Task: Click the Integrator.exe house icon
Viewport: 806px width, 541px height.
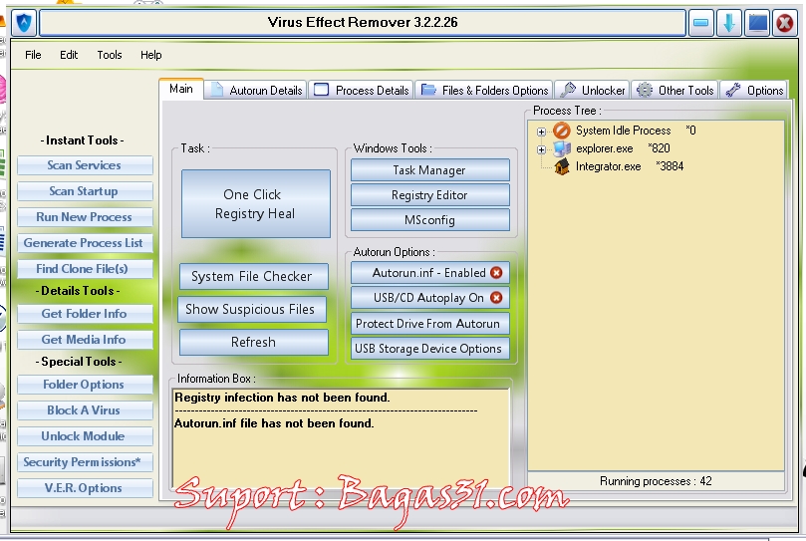Action: point(561,166)
